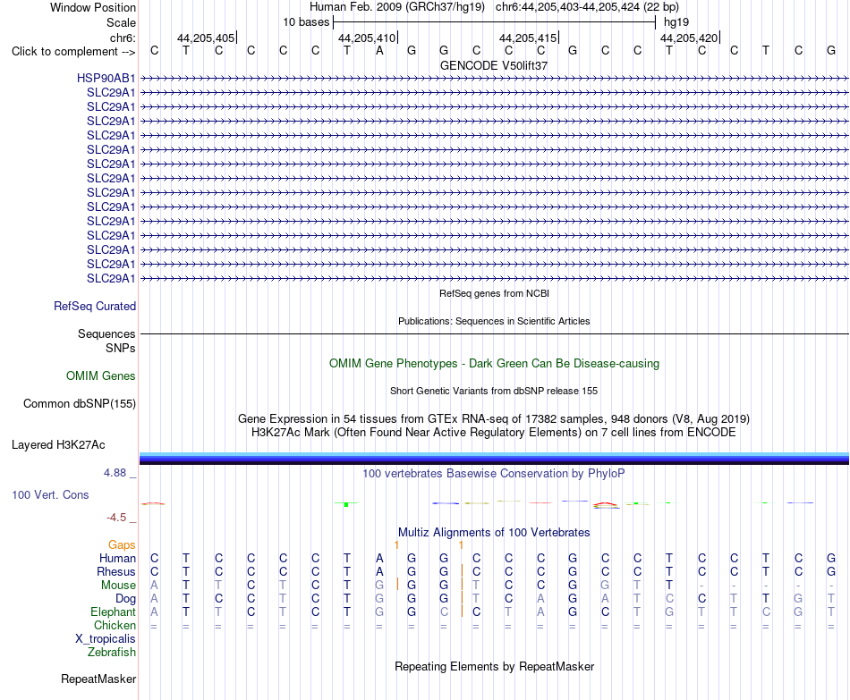The height and width of the screenshot is (700, 850).
Task: Click the GTEx Gene Expression in 54 tissues title
Action: [494, 418]
